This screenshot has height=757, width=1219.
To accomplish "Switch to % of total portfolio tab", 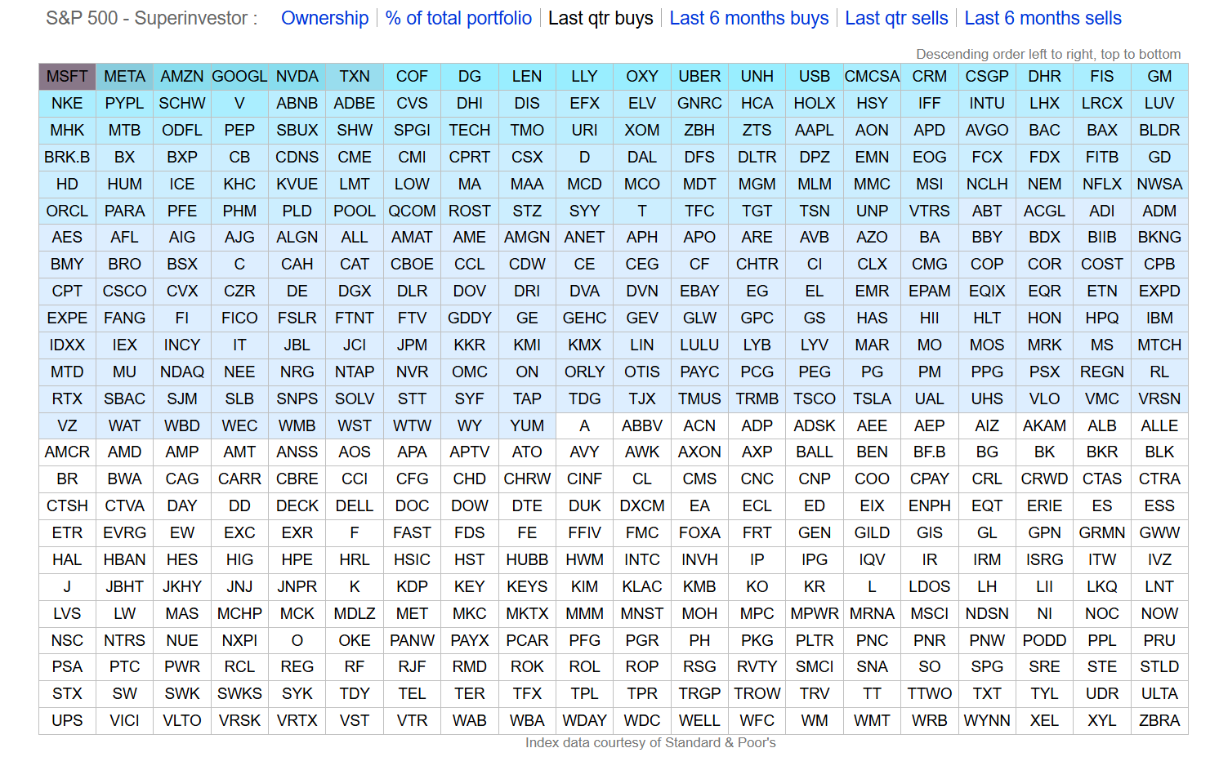I will (458, 18).
